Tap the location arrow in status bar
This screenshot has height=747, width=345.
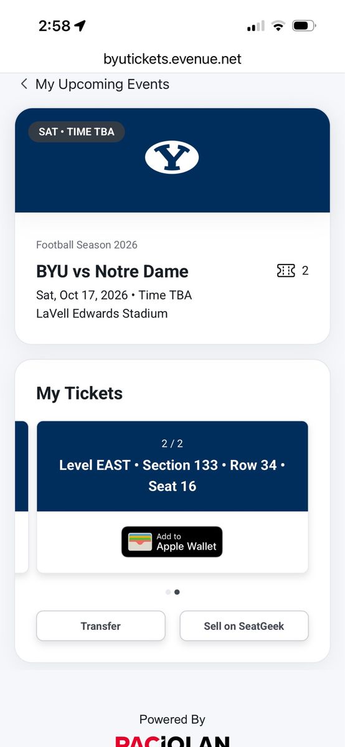click(80, 26)
